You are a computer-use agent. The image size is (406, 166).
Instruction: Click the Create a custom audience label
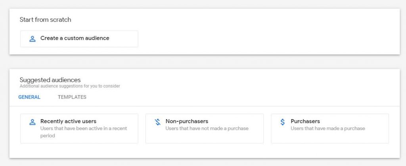click(x=75, y=39)
